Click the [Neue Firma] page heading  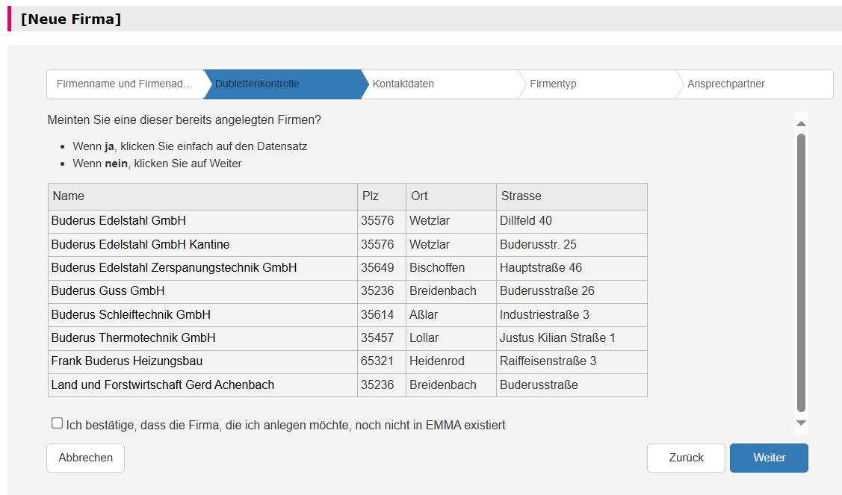[71, 19]
